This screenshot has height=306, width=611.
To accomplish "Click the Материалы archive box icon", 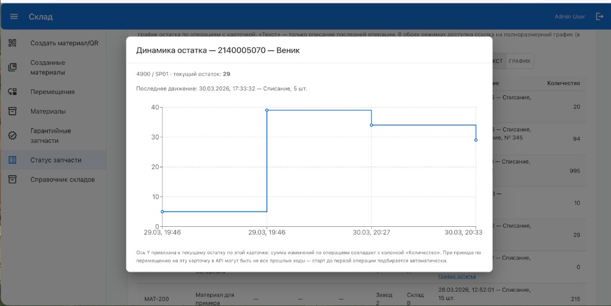I will [13, 111].
